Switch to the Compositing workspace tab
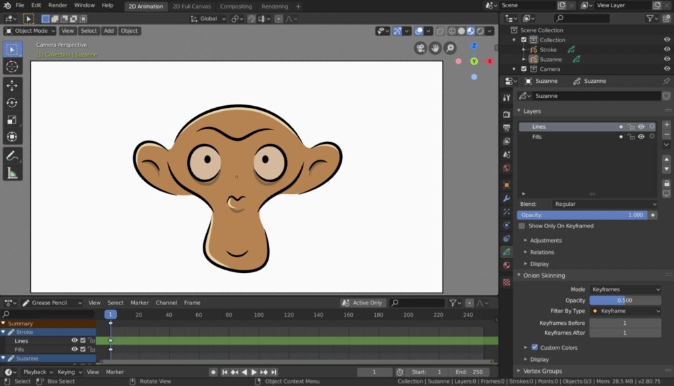 point(236,6)
